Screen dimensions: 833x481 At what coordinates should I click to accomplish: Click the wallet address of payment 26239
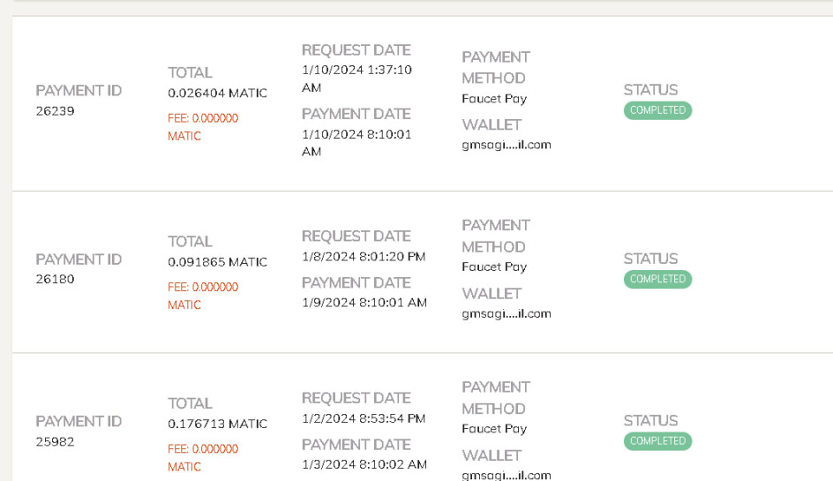coord(507,145)
